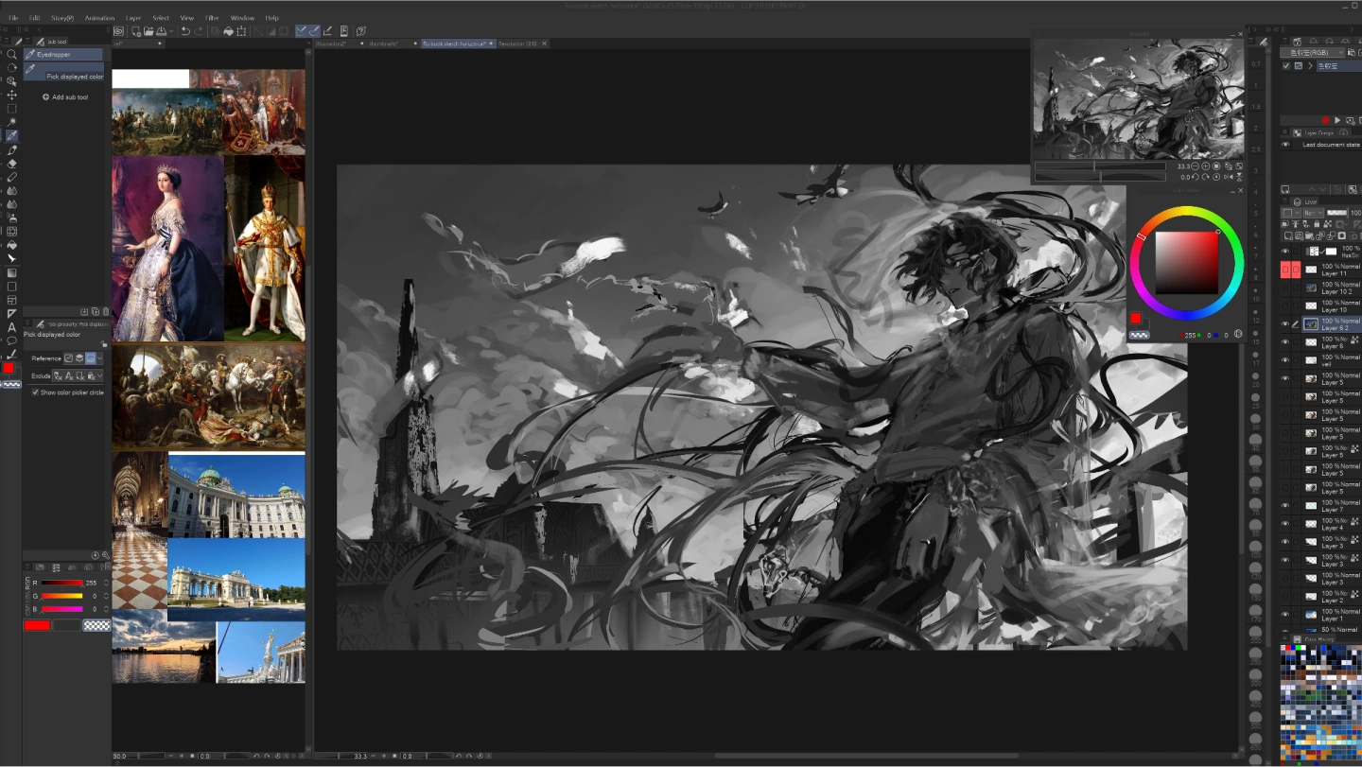Hide the Layer 7 layer
The image size is (1362, 767).
(x=1285, y=505)
